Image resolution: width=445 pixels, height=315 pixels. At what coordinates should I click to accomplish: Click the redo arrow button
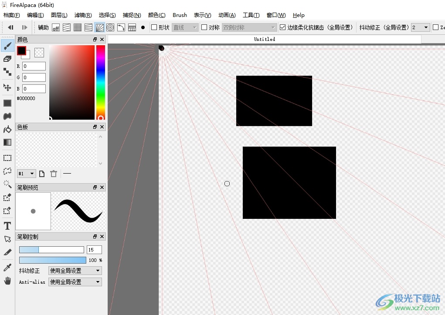point(24,27)
